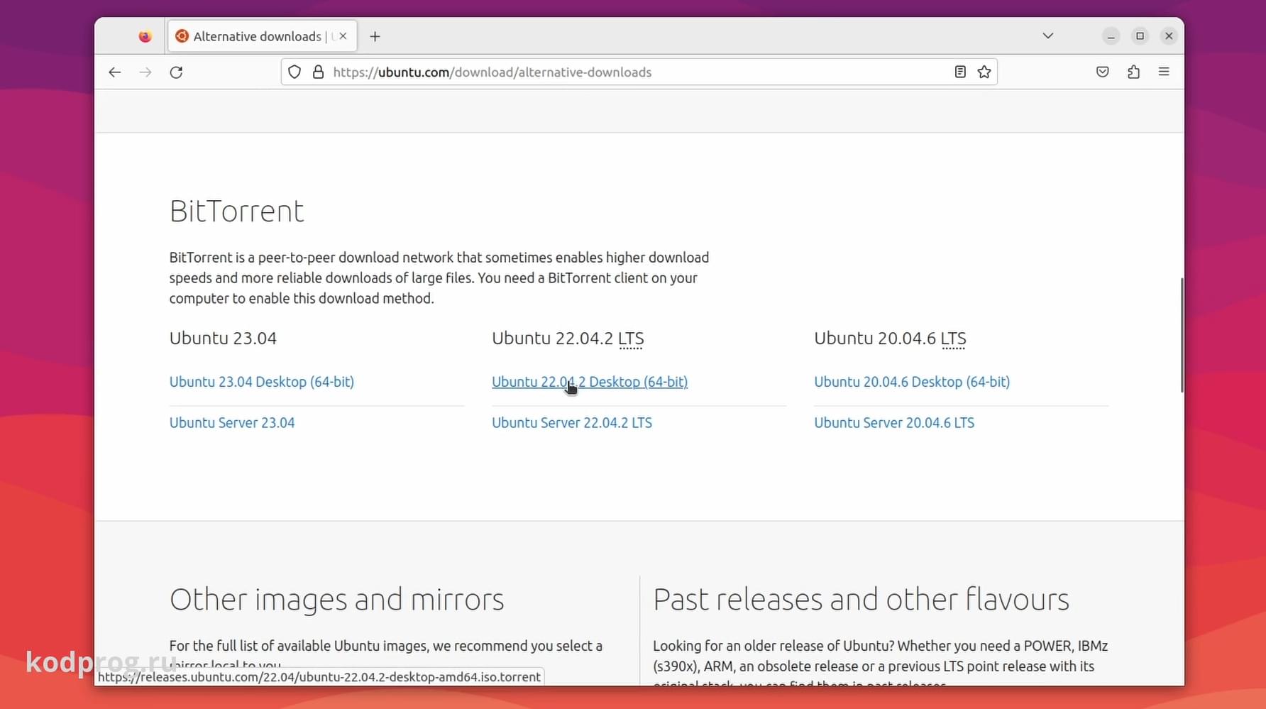Maximize the Firefox window
The height and width of the screenshot is (709, 1266).
click(1140, 36)
